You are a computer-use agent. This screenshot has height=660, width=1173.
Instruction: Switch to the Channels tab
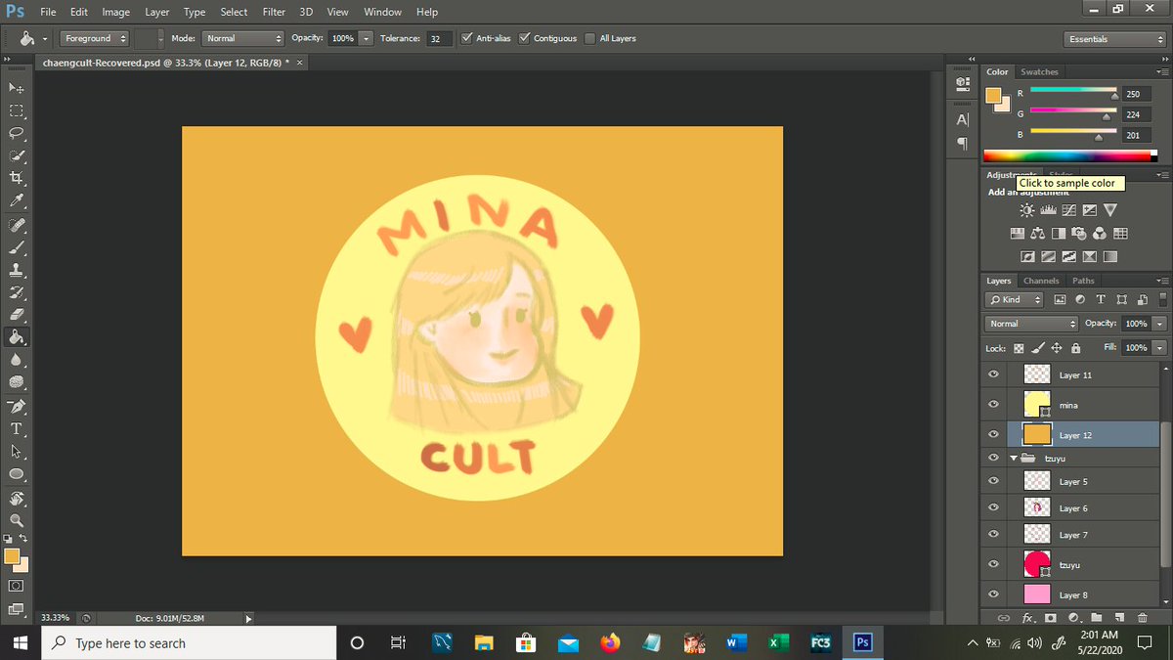pyautogui.click(x=1041, y=281)
